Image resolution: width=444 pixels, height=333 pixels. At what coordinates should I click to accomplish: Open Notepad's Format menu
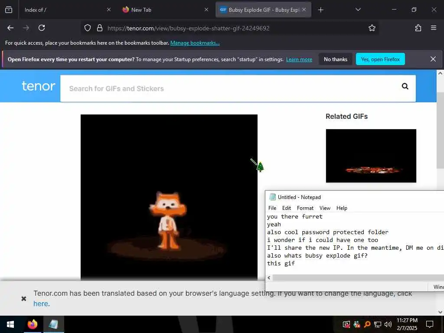click(305, 208)
